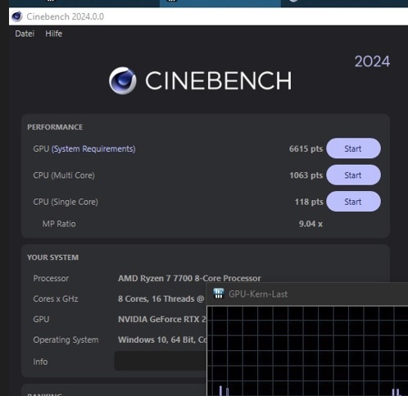
Task: Click the GPU-Kern-Last window title
Action: [258, 294]
